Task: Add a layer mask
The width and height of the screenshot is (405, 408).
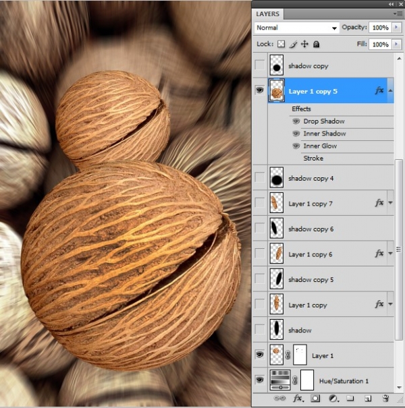Action: click(x=315, y=399)
